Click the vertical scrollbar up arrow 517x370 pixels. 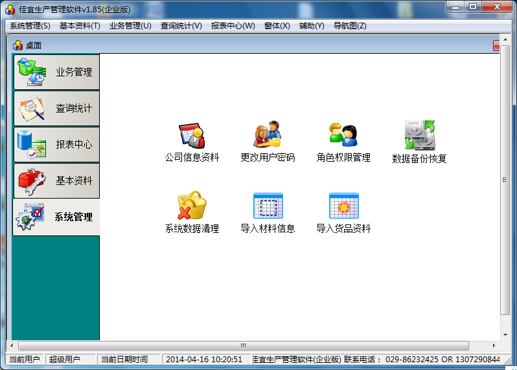[x=505, y=39]
